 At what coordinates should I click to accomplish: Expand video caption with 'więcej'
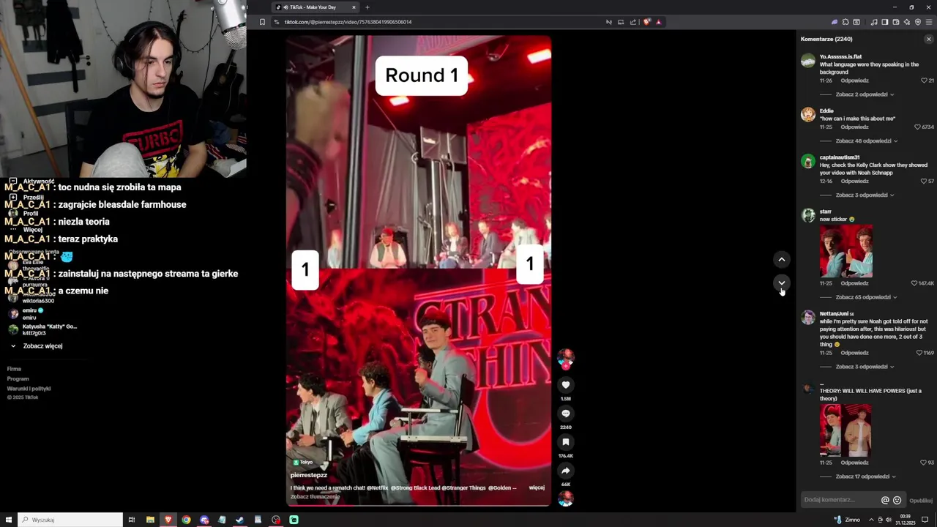pyautogui.click(x=537, y=487)
